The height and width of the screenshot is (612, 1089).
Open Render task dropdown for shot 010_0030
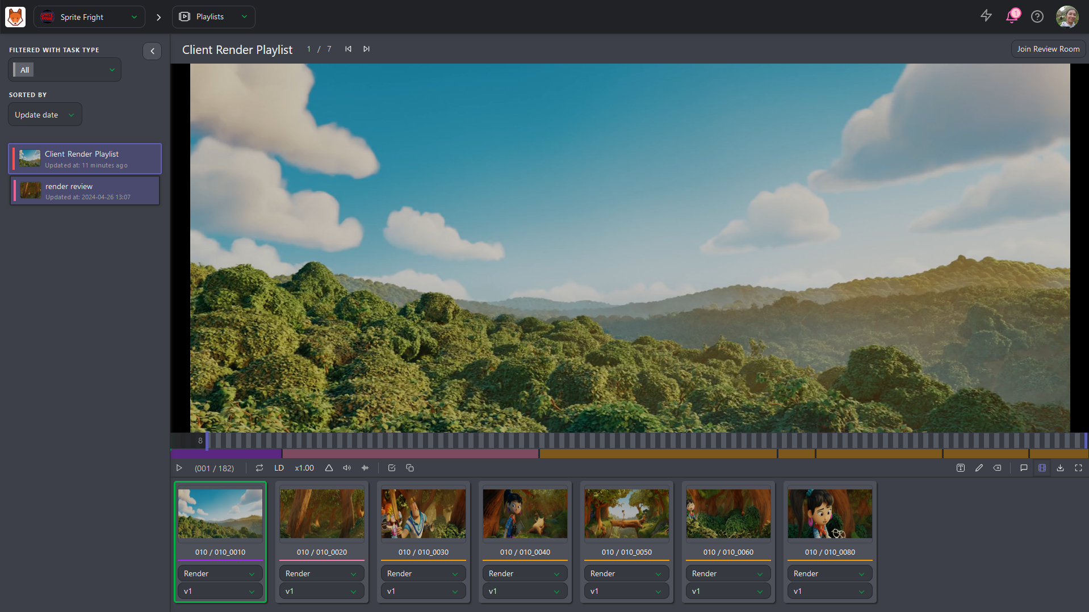click(424, 573)
